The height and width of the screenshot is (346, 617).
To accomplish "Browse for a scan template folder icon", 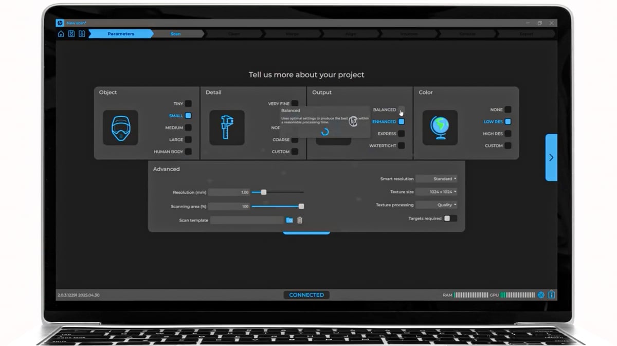I will point(289,220).
